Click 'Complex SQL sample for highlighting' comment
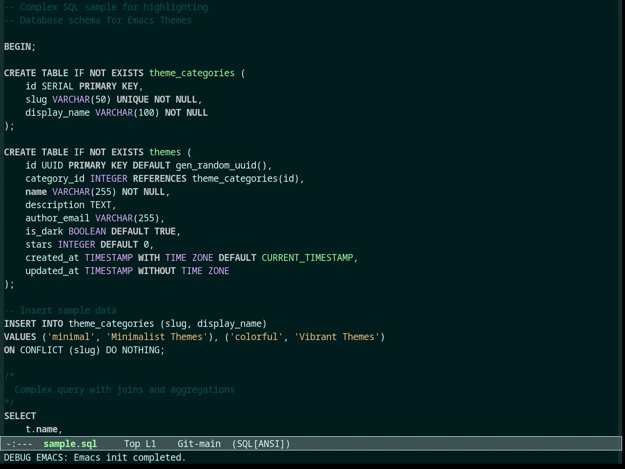The height and width of the screenshot is (469, 625). [x=106, y=7]
